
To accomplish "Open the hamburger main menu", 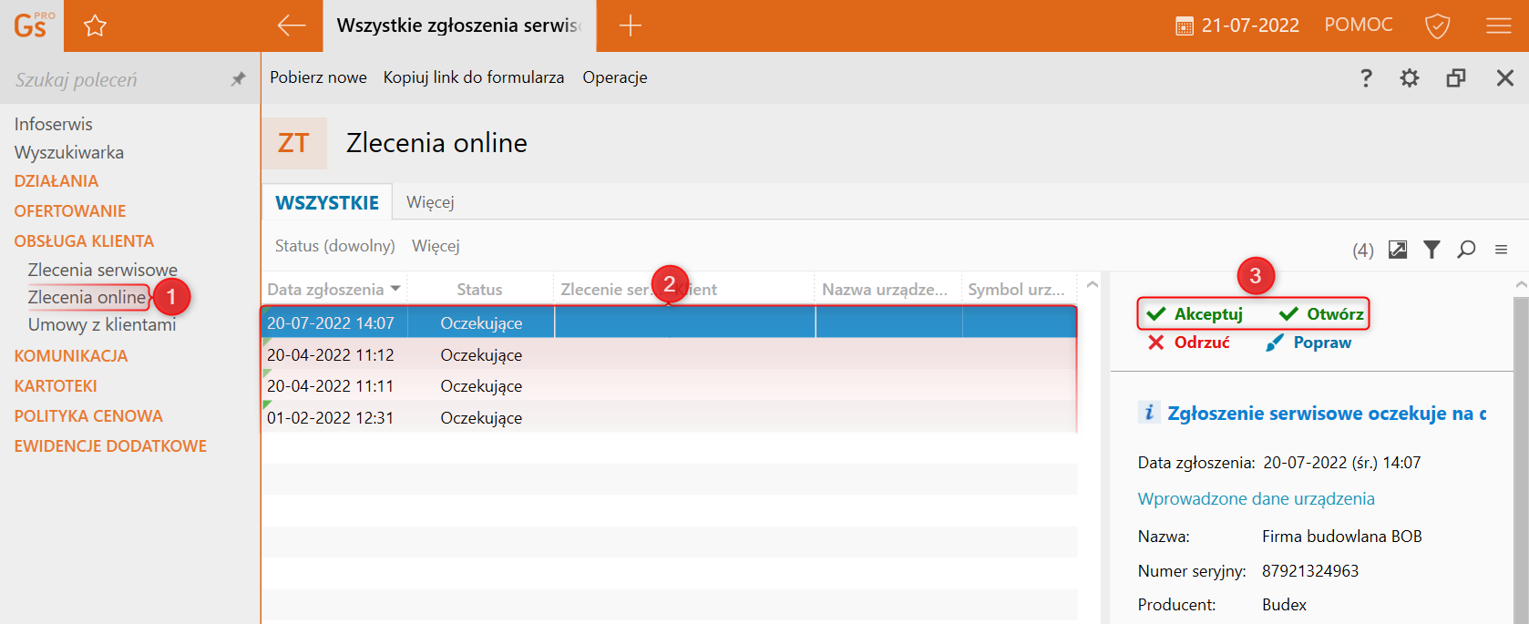I will point(1498,26).
